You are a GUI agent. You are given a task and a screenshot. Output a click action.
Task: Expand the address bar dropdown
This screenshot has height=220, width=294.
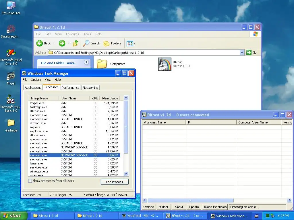[x=242, y=52]
